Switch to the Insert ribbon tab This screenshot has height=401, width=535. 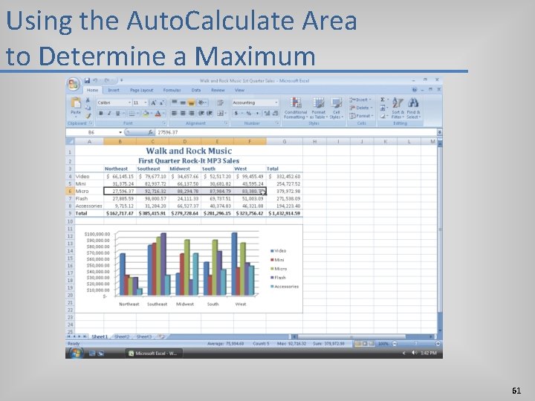[114, 91]
